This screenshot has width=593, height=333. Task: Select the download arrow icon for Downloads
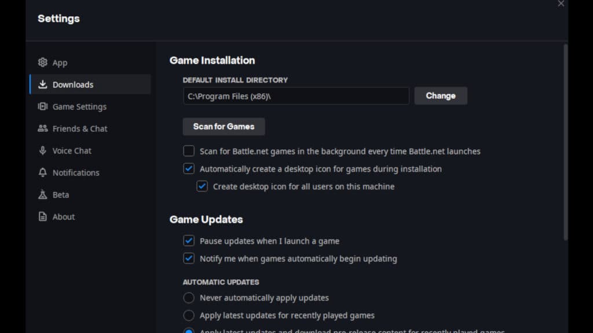point(42,84)
